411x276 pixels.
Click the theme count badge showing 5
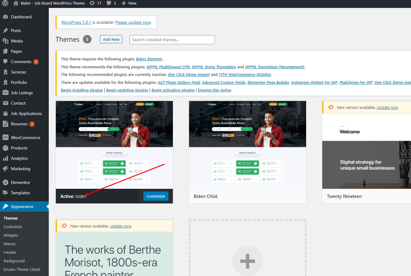point(87,39)
